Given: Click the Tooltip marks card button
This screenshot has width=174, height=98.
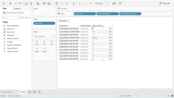Looking at the screenshot, I should (x=44, y=50).
